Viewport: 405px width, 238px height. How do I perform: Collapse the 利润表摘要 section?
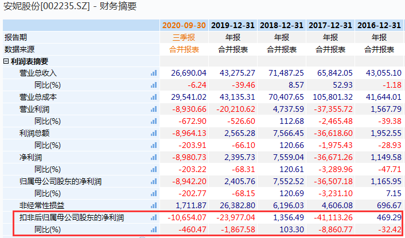tap(6, 61)
